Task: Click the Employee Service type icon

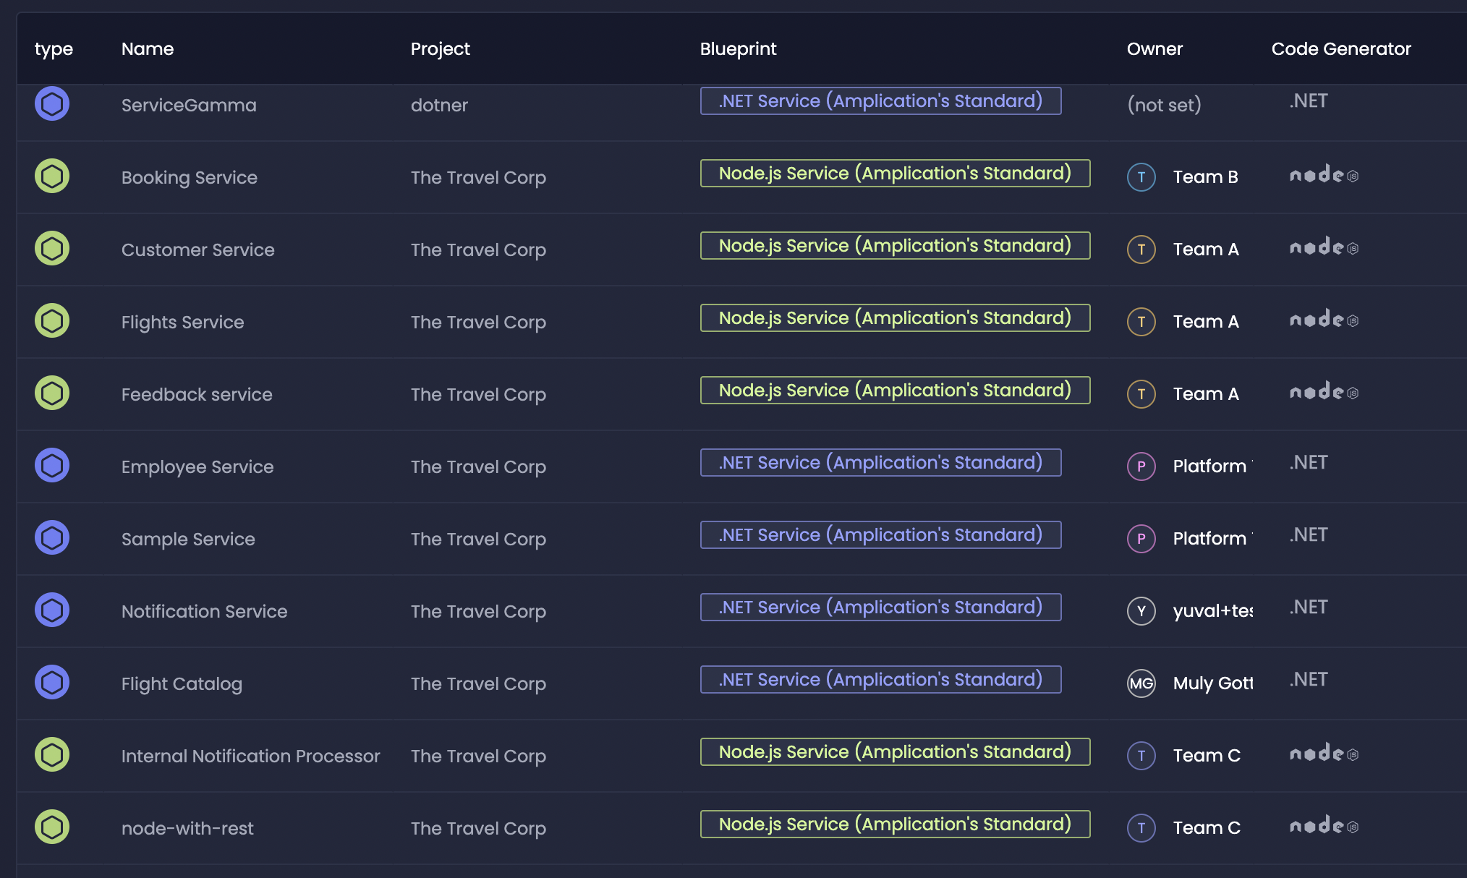Action: coord(52,466)
